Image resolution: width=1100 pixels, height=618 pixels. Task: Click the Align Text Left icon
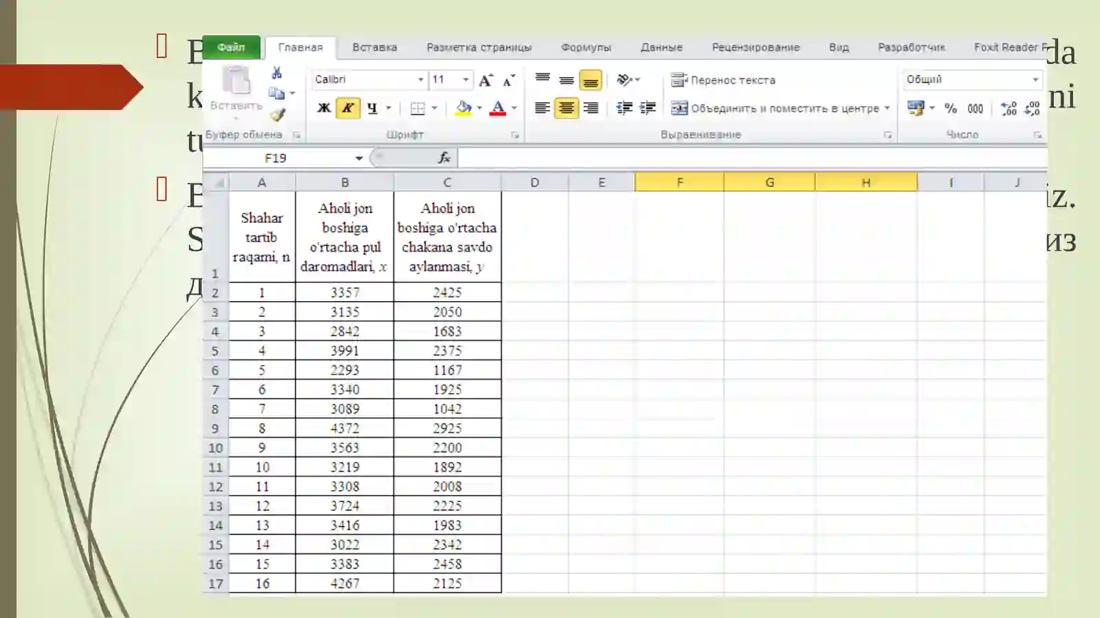coord(542,108)
